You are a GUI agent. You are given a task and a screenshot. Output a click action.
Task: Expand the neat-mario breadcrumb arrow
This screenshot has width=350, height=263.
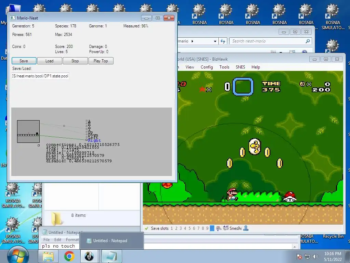(192, 41)
